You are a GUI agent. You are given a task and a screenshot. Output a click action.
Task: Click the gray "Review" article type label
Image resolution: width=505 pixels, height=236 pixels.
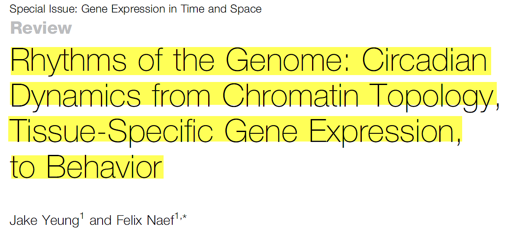coord(41,28)
